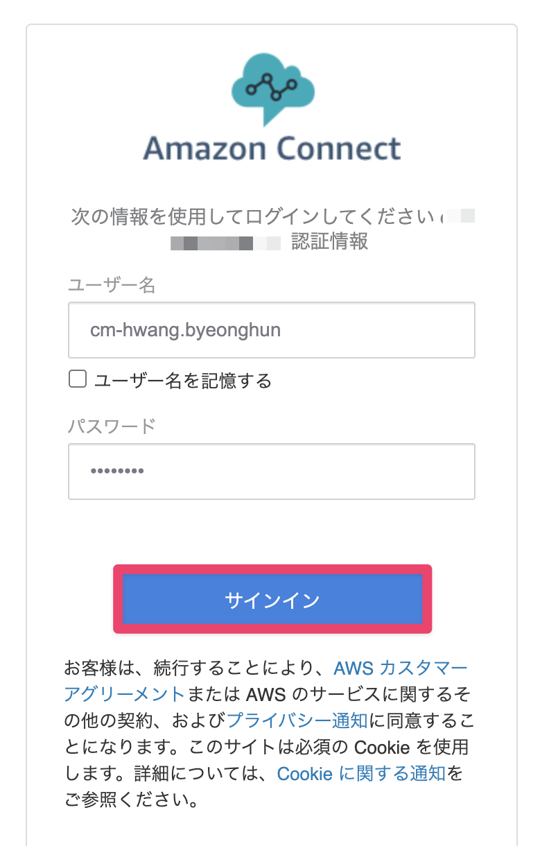The image size is (549, 846).
Task: Focus the ユーザー名 input field
Action: click(x=272, y=330)
